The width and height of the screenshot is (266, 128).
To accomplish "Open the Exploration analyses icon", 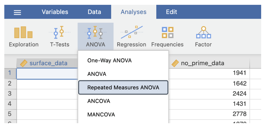I will point(23,37).
